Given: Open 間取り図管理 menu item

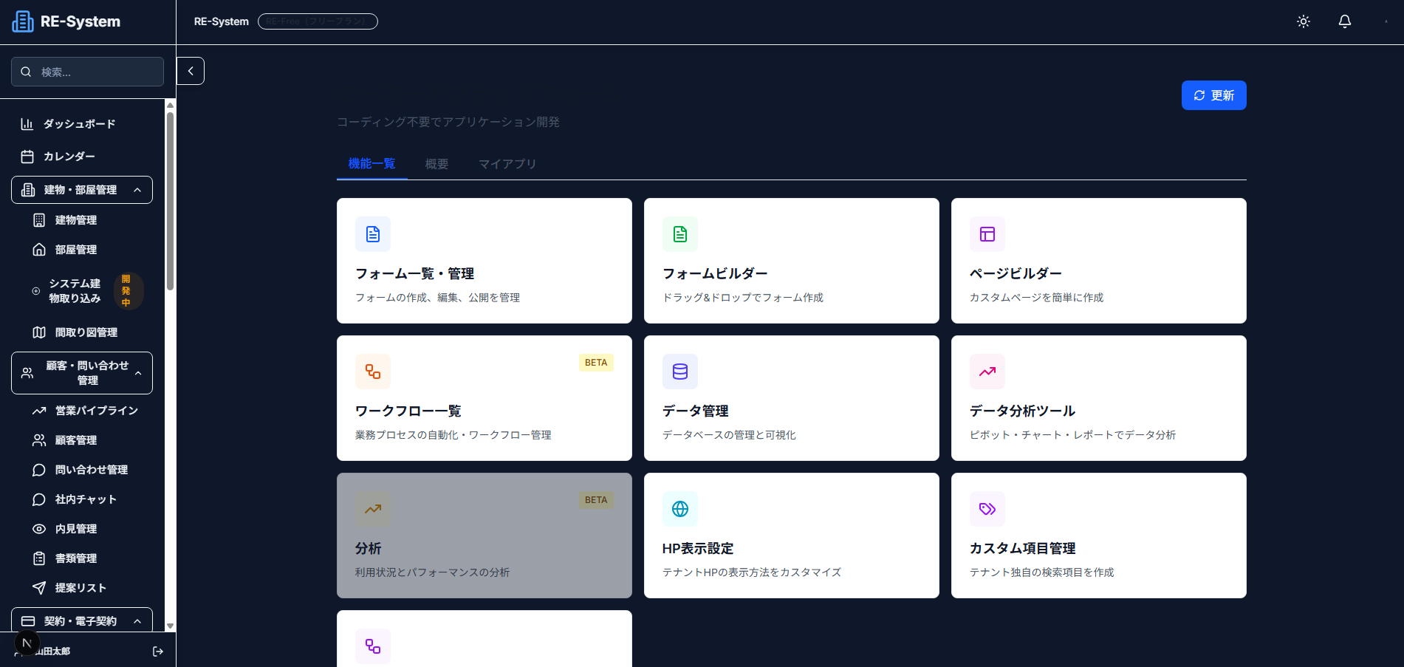Looking at the screenshot, I should [x=87, y=332].
